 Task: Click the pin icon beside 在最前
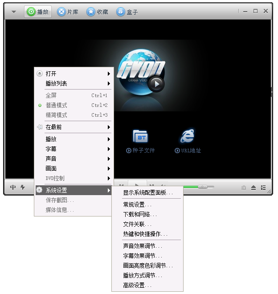point(40,127)
